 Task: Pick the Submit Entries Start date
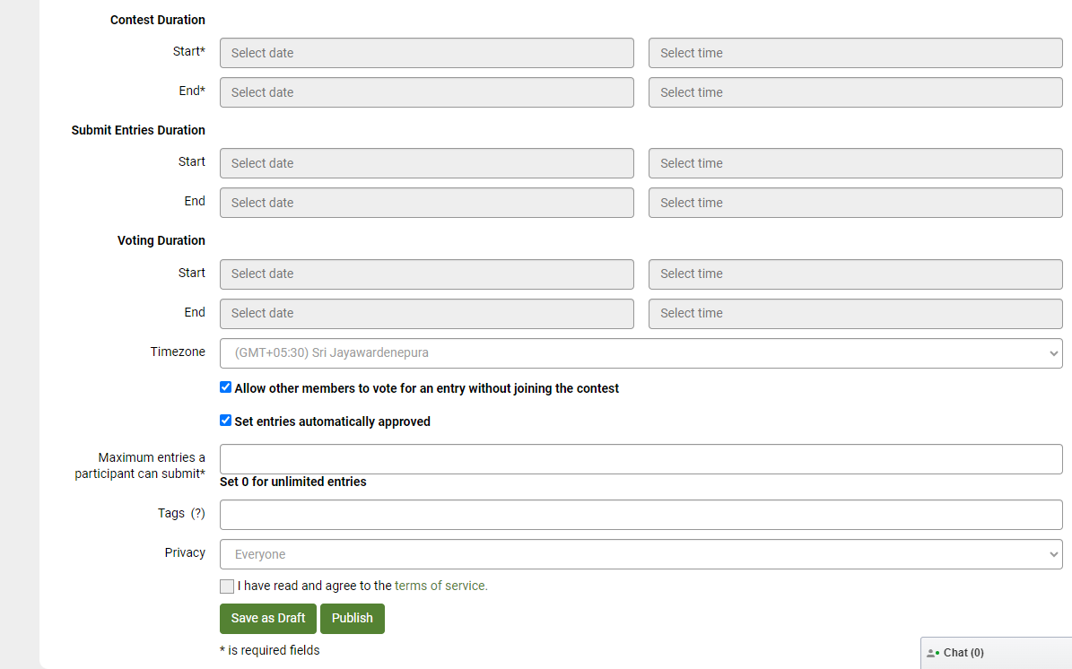point(426,163)
